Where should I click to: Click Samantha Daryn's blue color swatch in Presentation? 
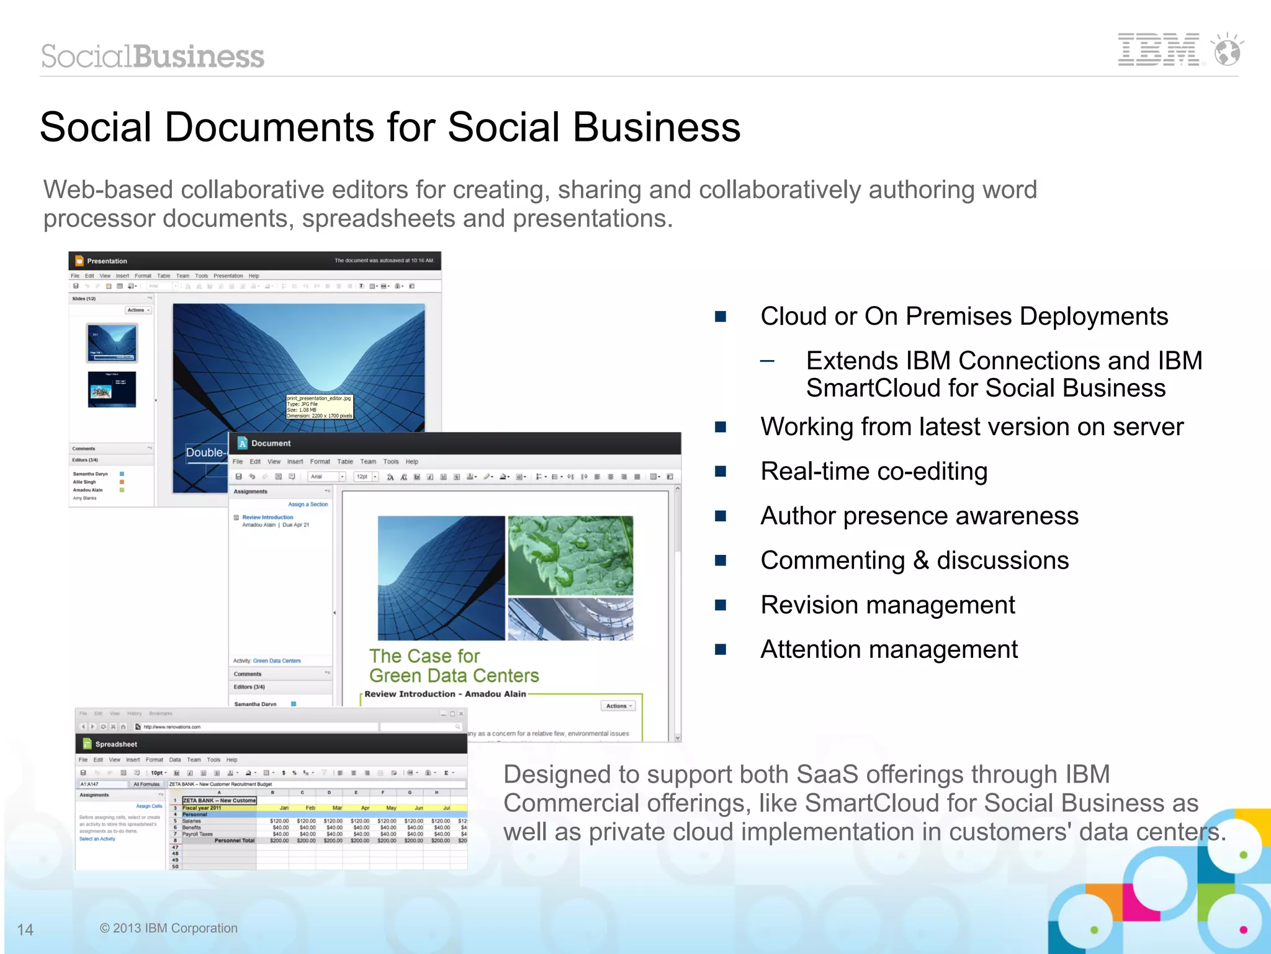(x=122, y=474)
